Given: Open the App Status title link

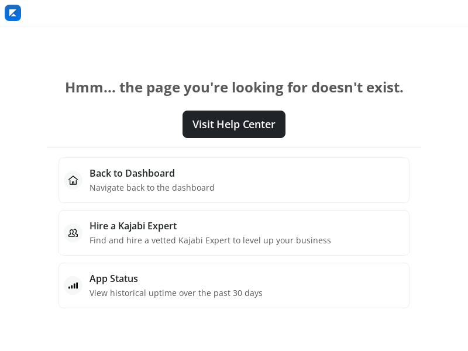Looking at the screenshot, I should (x=113, y=278).
